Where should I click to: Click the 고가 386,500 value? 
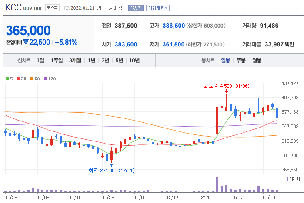(174, 26)
